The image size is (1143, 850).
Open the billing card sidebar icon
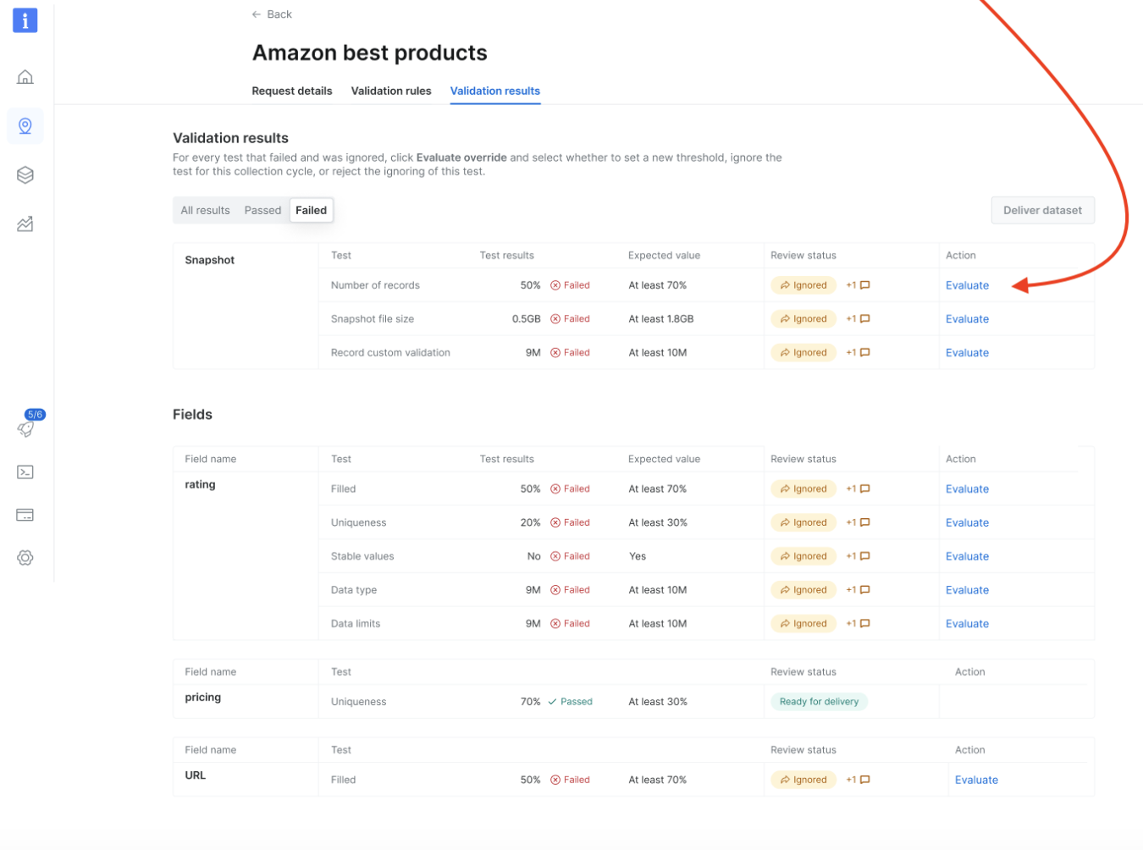[25, 515]
